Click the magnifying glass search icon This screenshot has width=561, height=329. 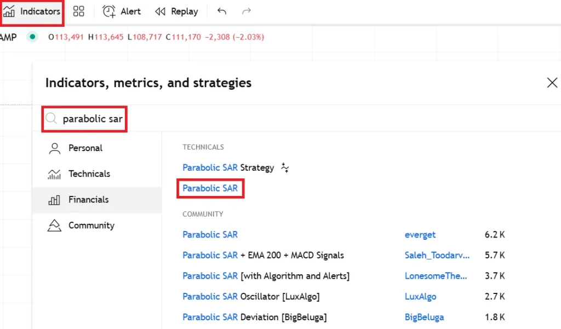(x=51, y=119)
